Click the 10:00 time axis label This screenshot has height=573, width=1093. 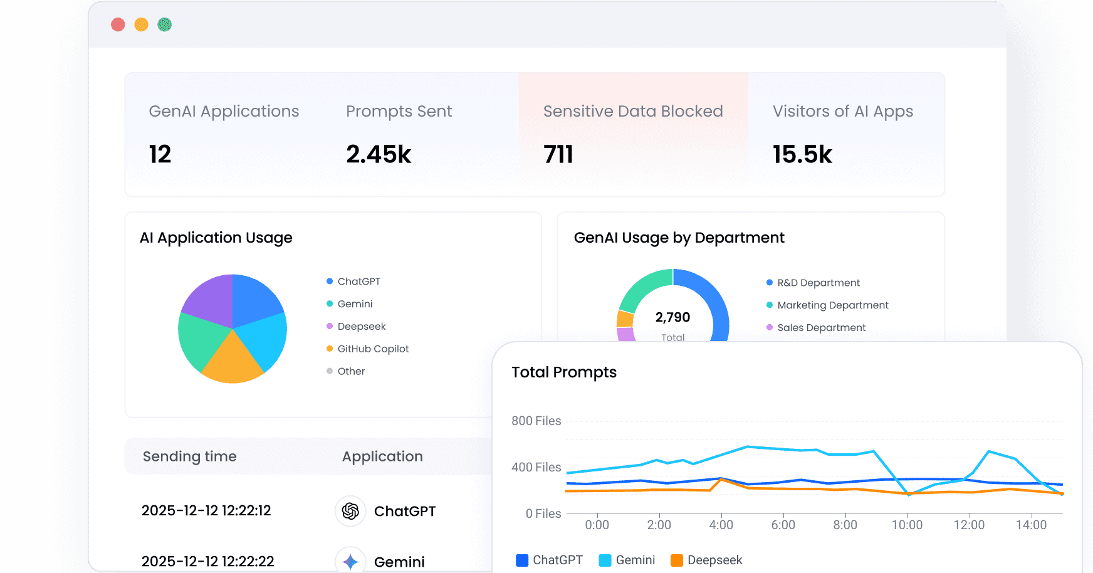click(907, 525)
